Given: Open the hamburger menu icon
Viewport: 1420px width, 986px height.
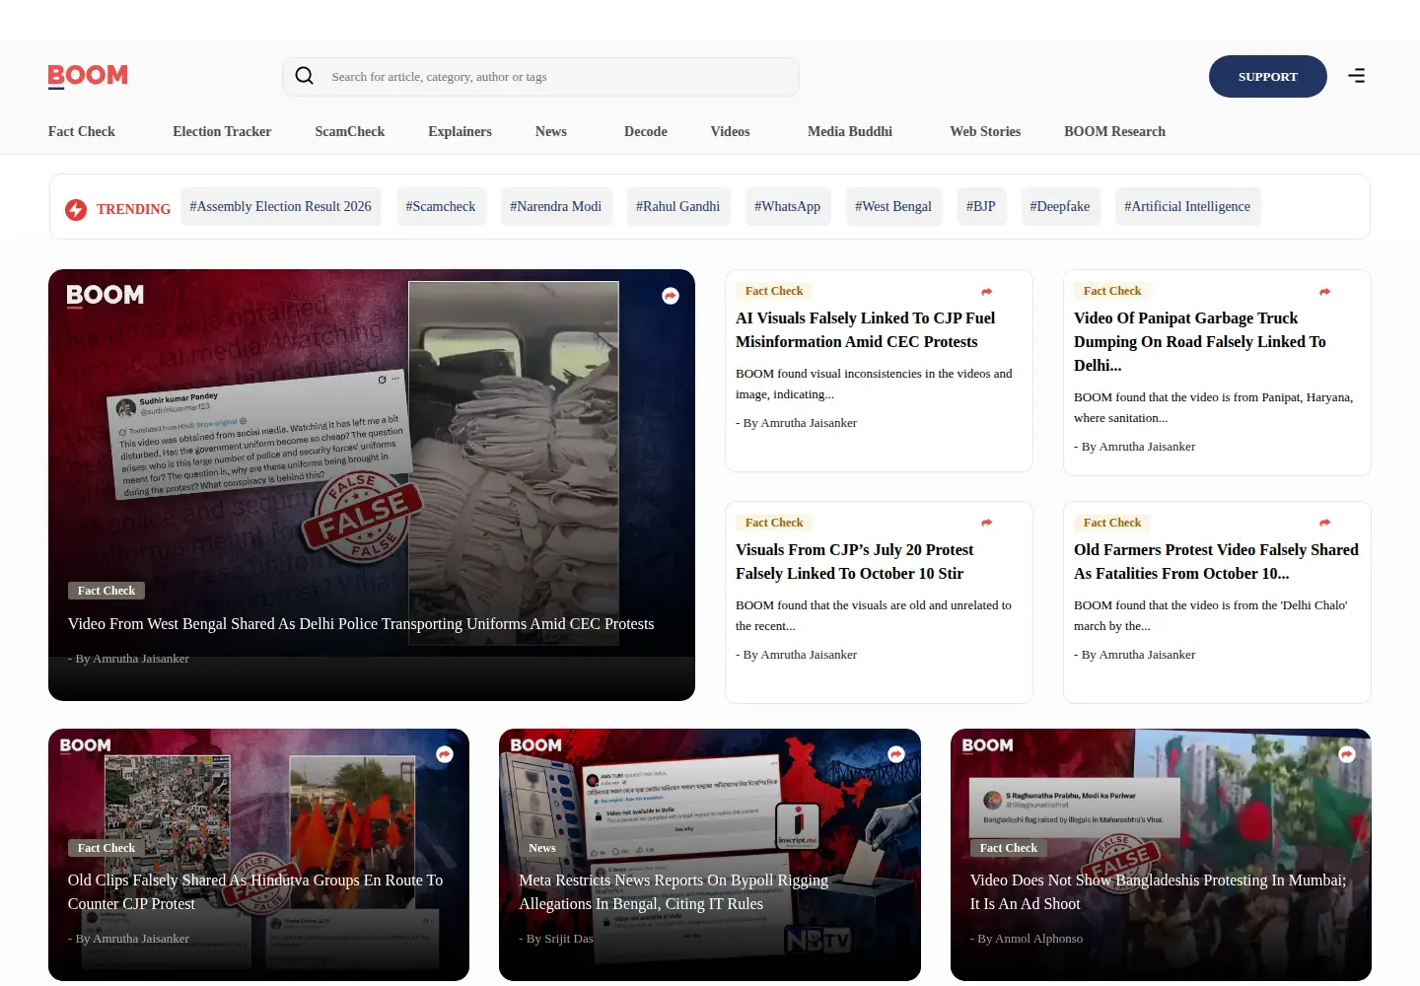Looking at the screenshot, I should click(x=1357, y=76).
